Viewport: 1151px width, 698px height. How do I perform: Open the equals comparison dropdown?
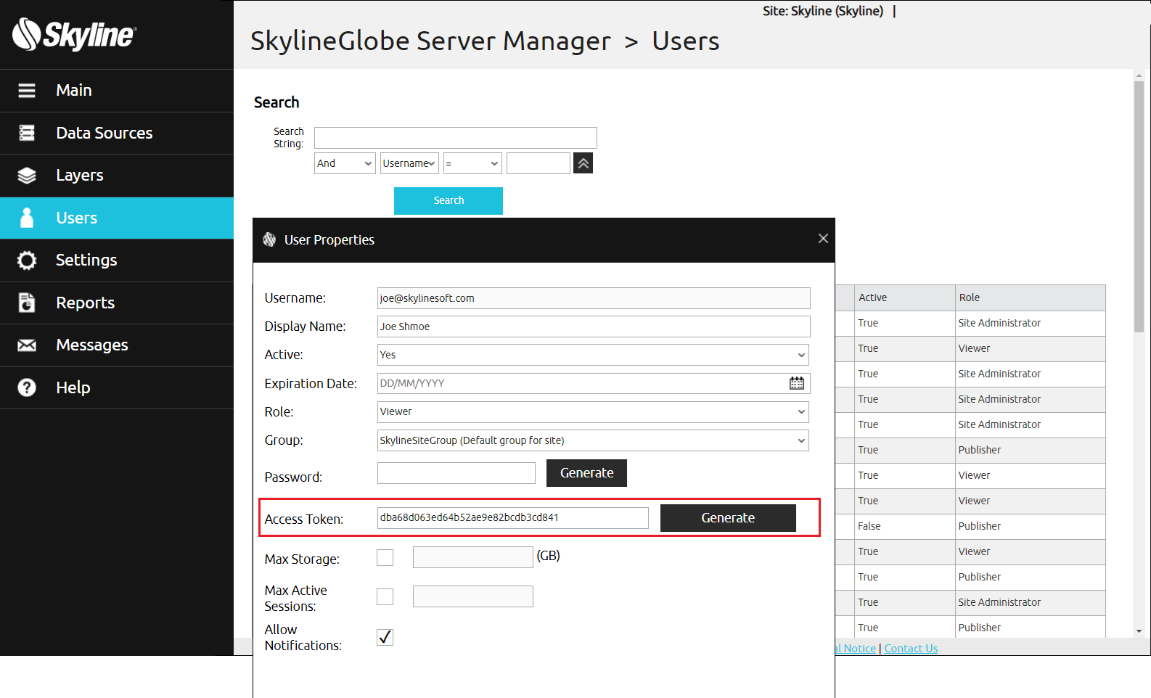coord(472,163)
